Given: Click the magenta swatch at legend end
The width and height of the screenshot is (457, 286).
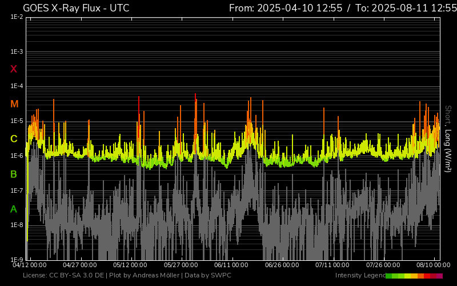Looking at the screenshot, I should 439,276.
